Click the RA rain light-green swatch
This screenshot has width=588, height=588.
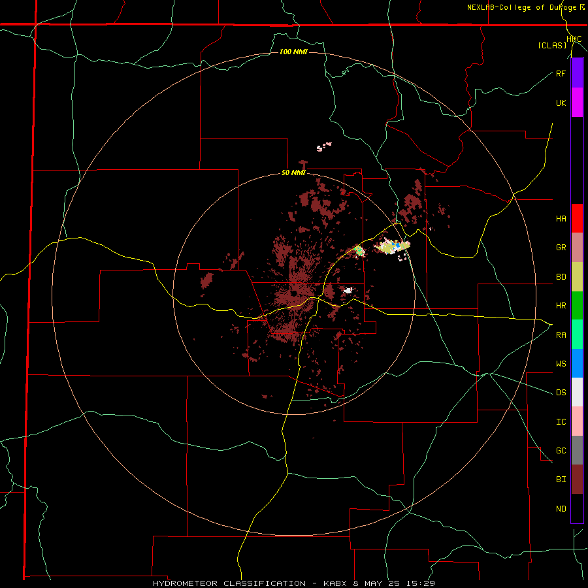tap(577, 335)
